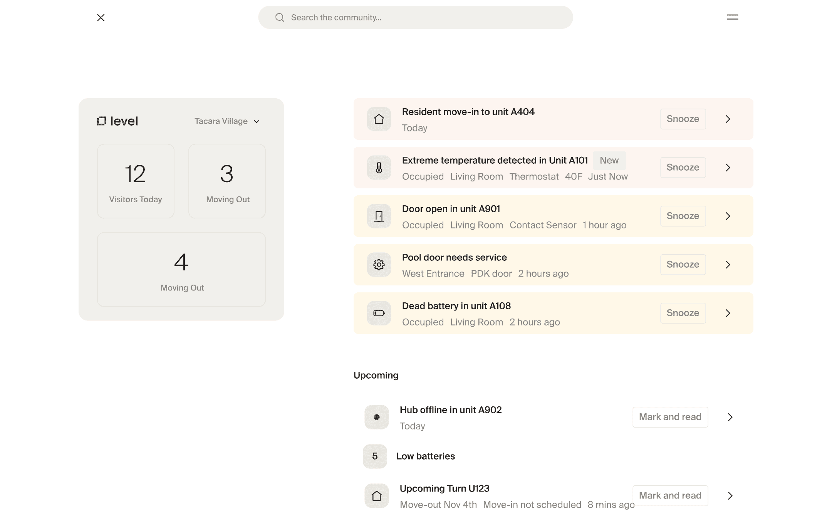Expand the Tacara Village community dropdown
Screen dimensions: 832x520
227,121
